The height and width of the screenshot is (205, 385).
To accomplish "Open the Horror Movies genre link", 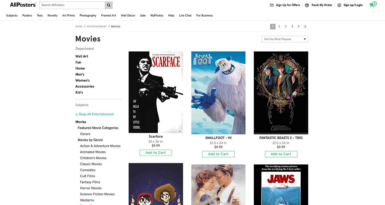I will [x=91, y=188].
